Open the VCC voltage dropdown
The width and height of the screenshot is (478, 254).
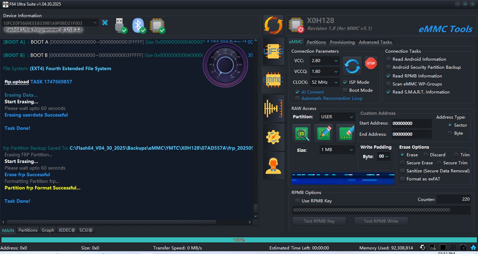pos(325,61)
